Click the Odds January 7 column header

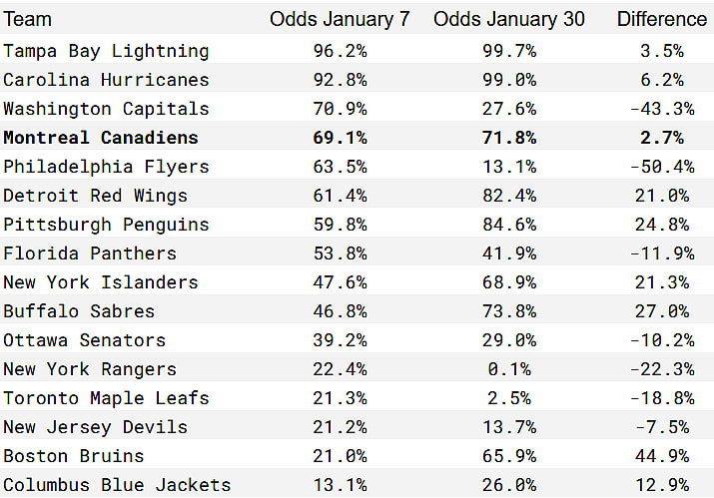(x=340, y=19)
